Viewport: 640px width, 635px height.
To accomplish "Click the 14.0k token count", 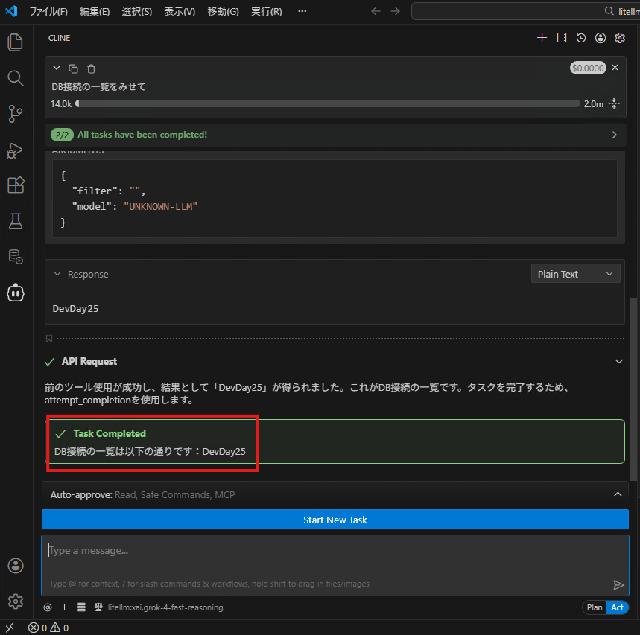I will [x=61, y=104].
